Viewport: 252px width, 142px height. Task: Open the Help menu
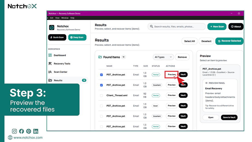coord(72,18)
